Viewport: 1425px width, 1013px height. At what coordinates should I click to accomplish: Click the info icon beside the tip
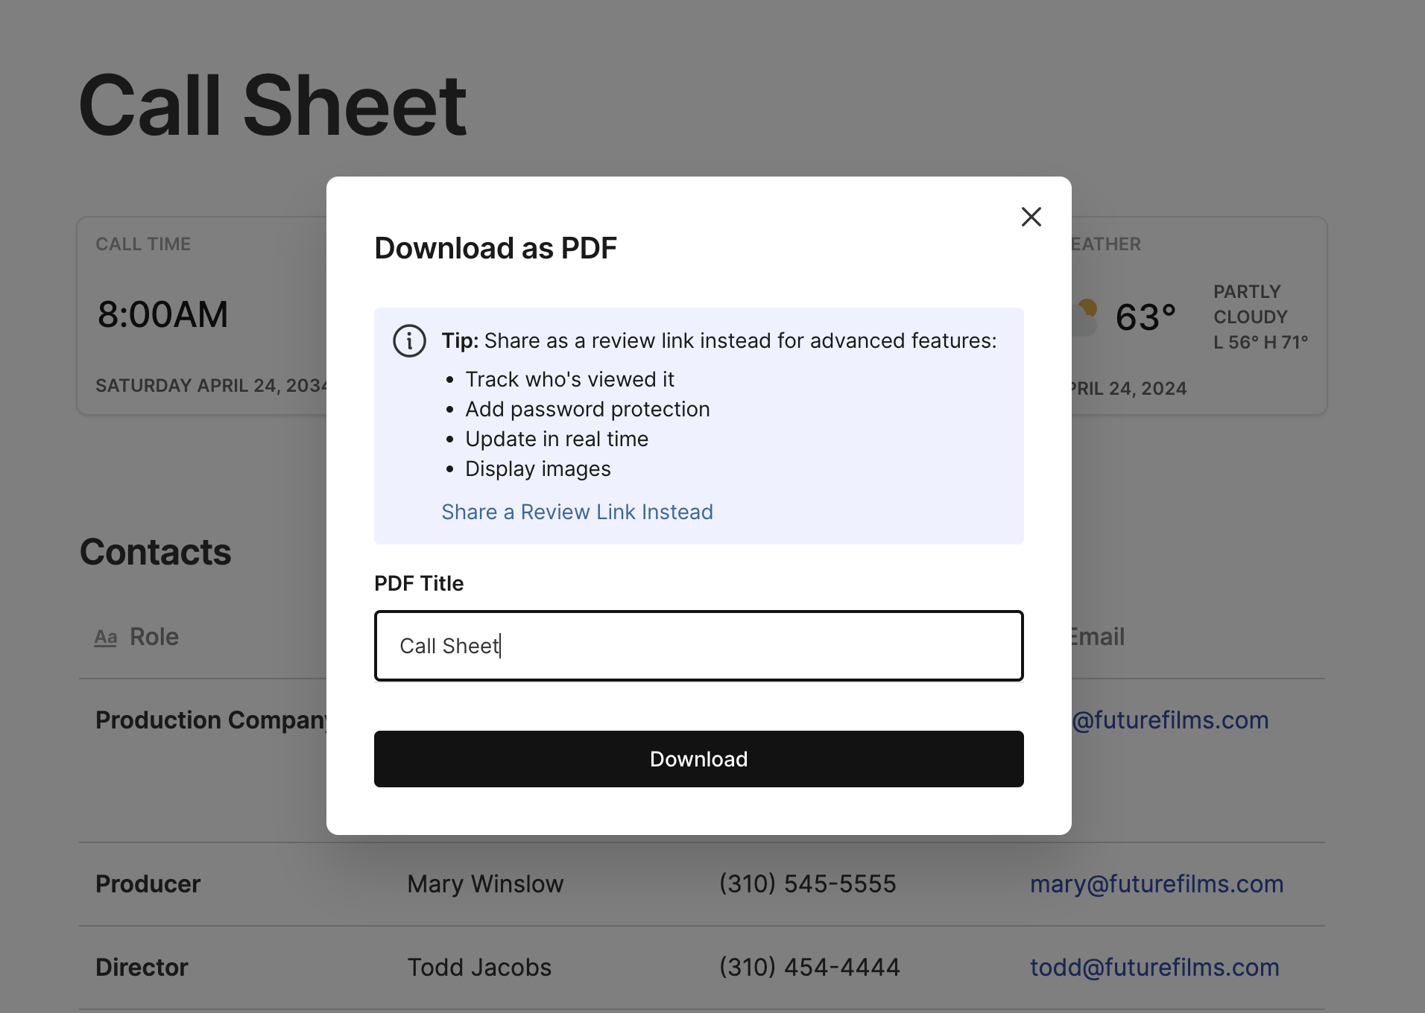point(409,341)
